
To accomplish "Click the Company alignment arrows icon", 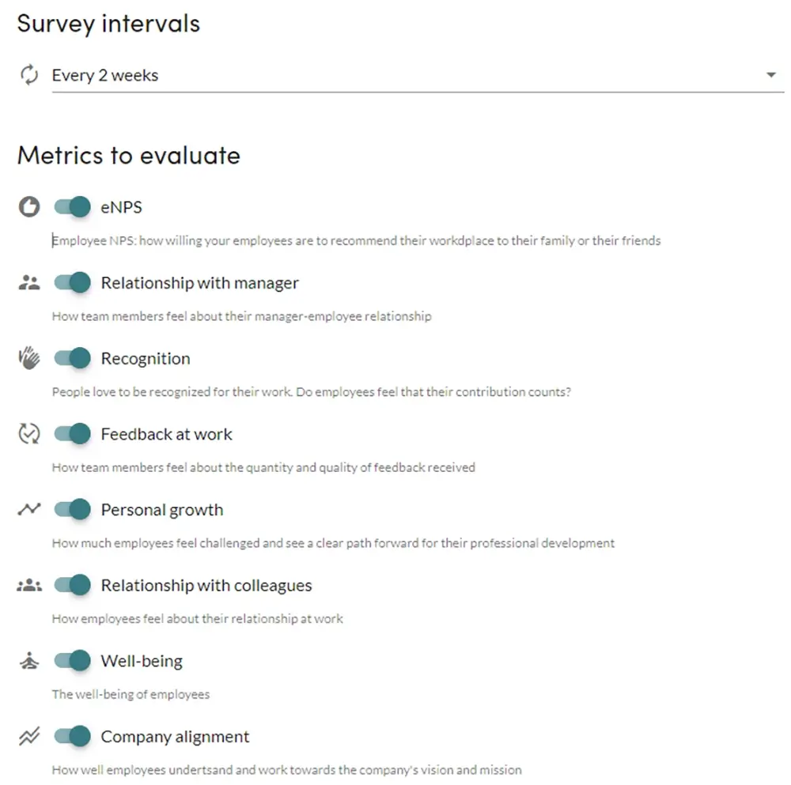I will tap(29, 736).
